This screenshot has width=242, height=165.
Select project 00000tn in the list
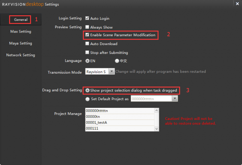point(120,117)
